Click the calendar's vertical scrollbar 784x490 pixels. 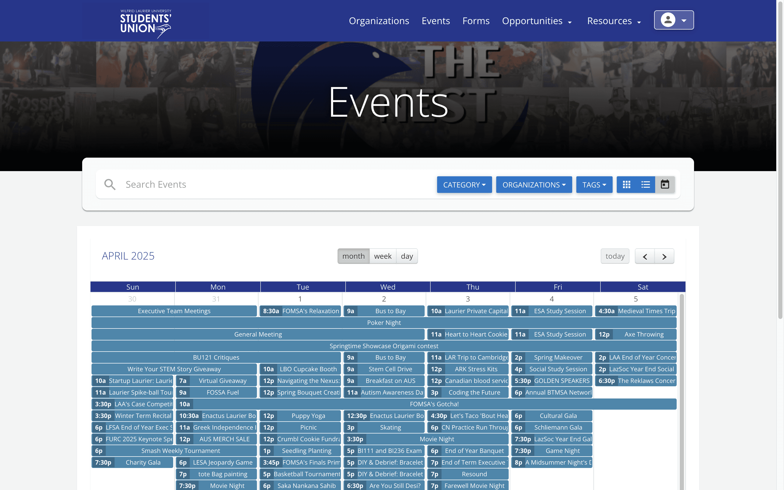[682, 389]
